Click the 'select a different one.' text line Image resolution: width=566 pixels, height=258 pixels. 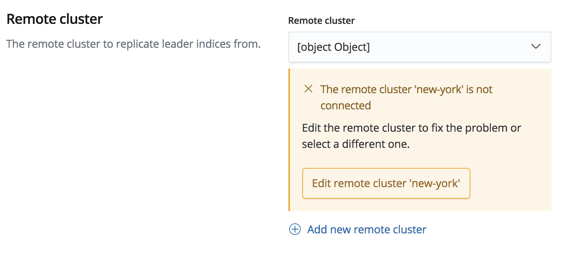pyautogui.click(x=355, y=144)
